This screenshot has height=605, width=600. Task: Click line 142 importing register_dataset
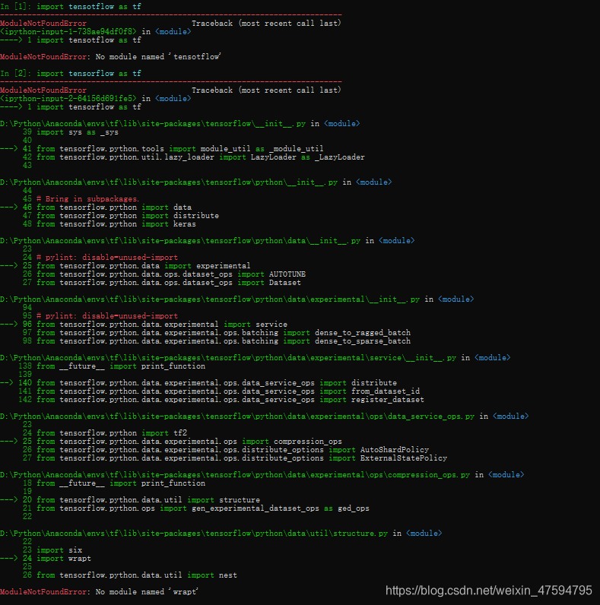[221, 400]
